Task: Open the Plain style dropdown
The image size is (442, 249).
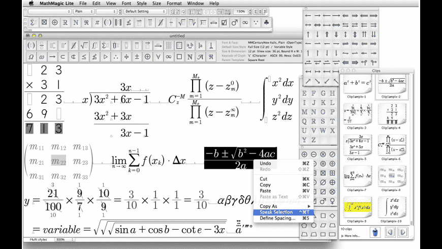Action: pyautogui.click(x=84, y=11)
